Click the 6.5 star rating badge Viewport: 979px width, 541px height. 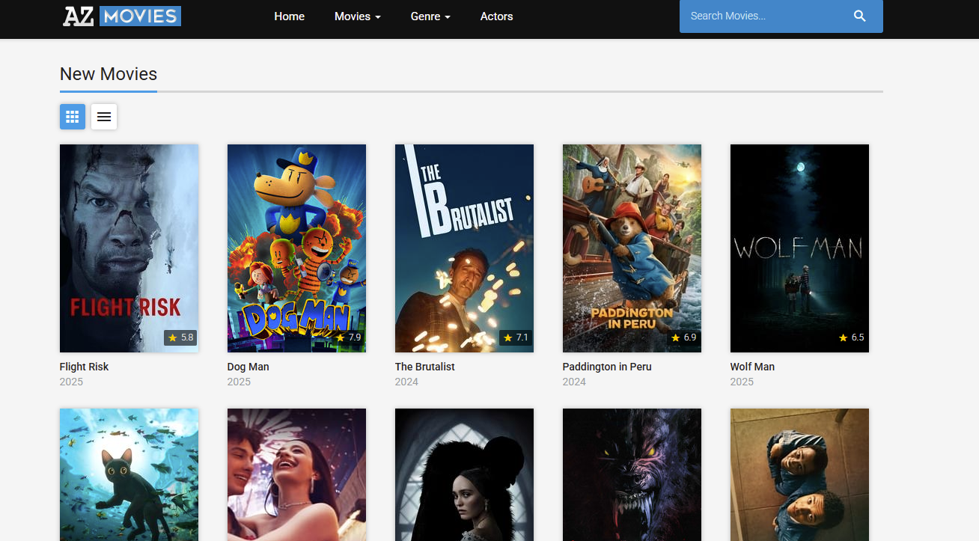(x=851, y=337)
